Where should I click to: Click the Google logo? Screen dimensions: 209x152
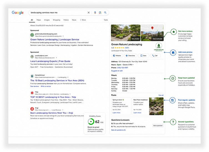coord(17,13)
